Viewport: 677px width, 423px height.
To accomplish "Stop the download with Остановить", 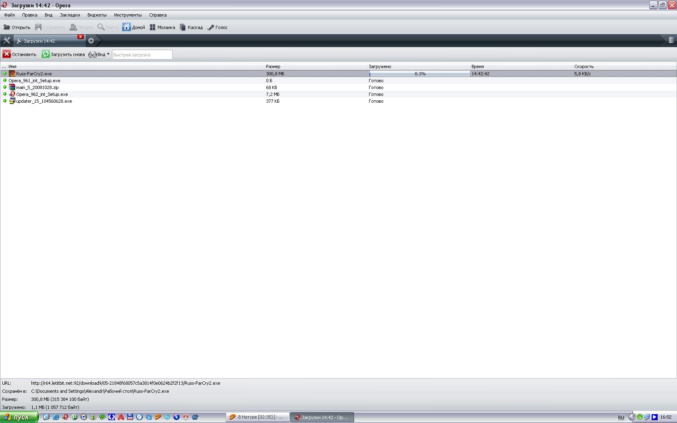I will click(x=20, y=54).
